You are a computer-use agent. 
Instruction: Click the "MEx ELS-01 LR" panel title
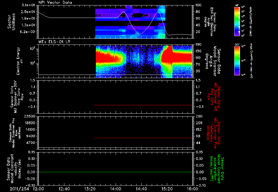pyautogui.click(x=54, y=42)
